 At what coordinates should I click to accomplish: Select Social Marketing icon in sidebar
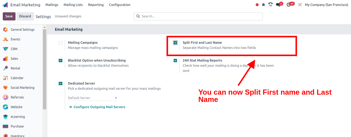pos(5,88)
